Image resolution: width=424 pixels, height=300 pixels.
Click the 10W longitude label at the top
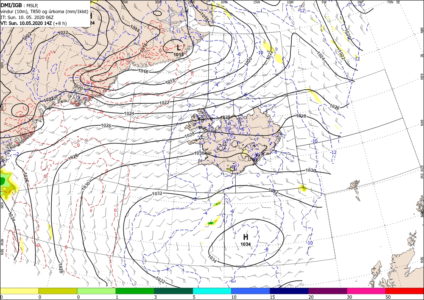pyautogui.click(x=290, y=2)
